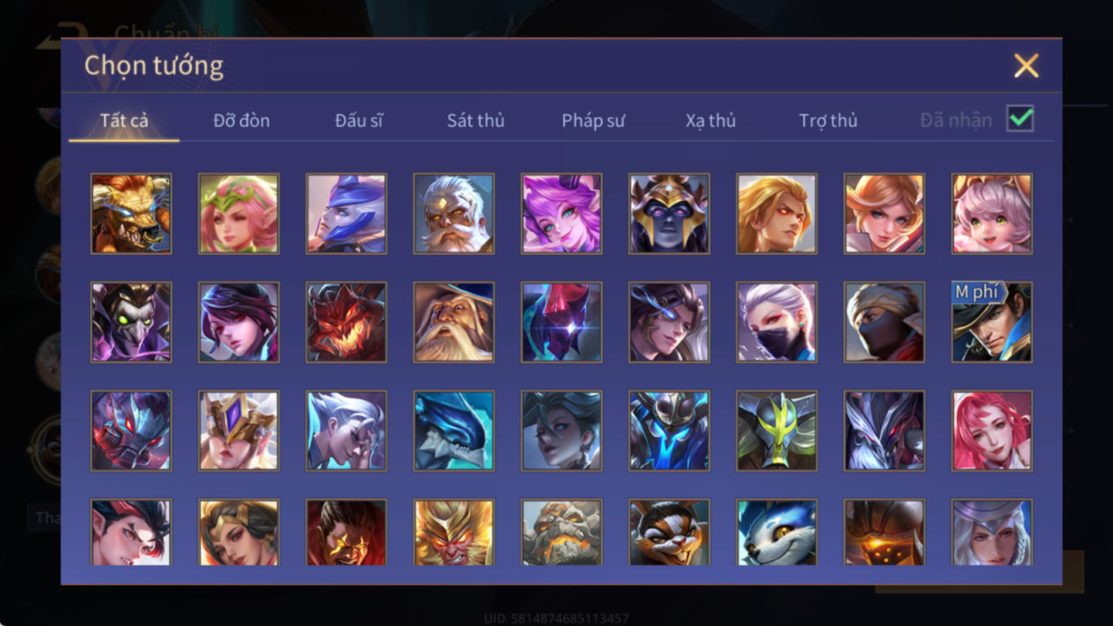Screen dimensions: 1113x626
Task: Select the raccoon hero portrait
Action: click(x=669, y=533)
